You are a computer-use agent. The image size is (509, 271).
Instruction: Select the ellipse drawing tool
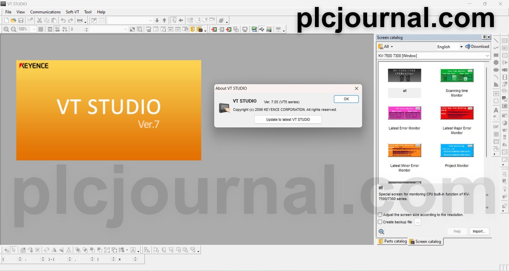coord(496,70)
